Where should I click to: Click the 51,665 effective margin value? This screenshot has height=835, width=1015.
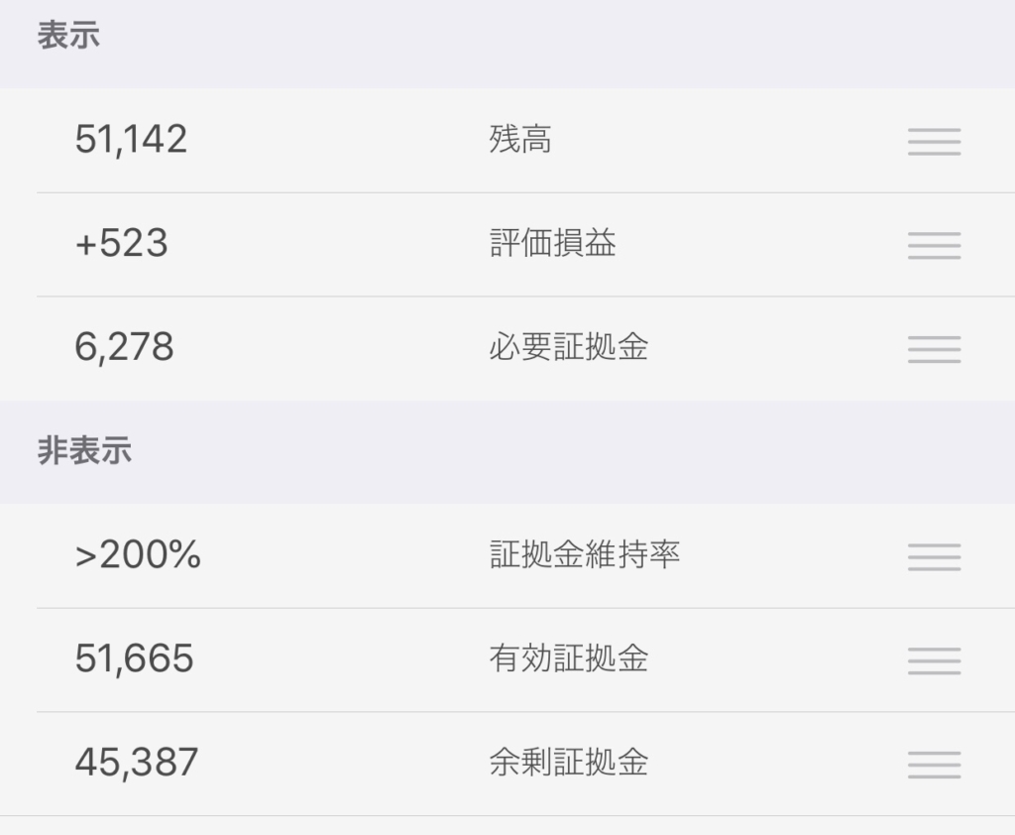click(x=134, y=658)
